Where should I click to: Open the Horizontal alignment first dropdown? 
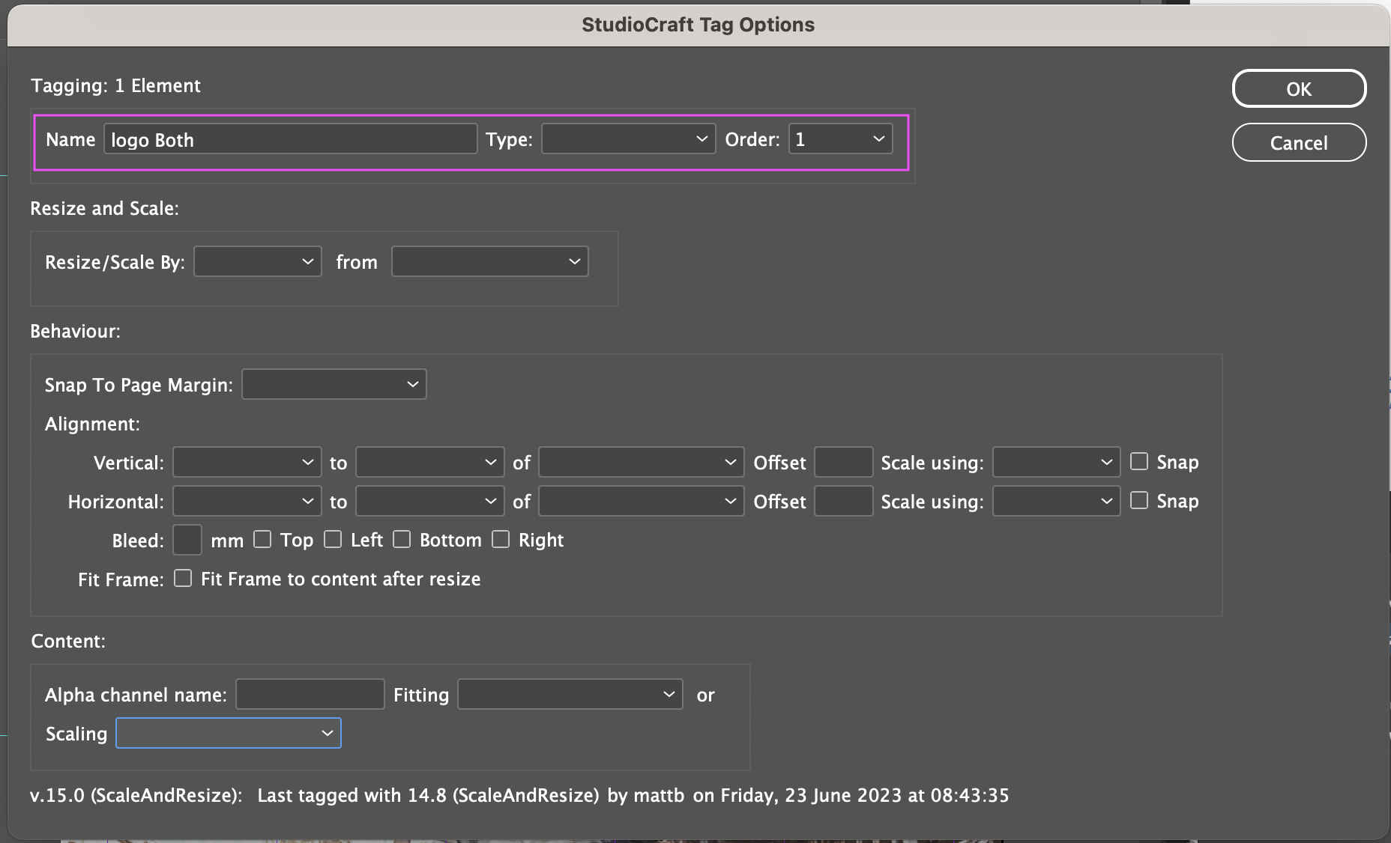point(247,501)
